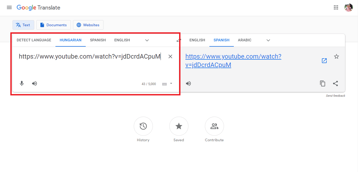Listen to the source text
This screenshot has width=358, height=172.
(x=34, y=83)
